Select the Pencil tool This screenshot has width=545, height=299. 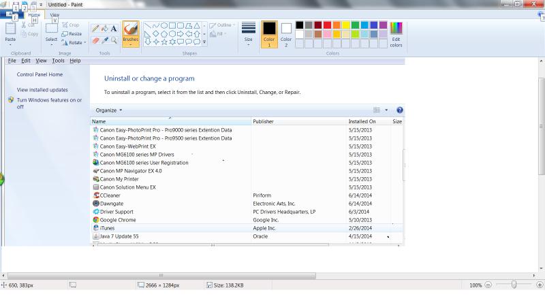(95, 29)
